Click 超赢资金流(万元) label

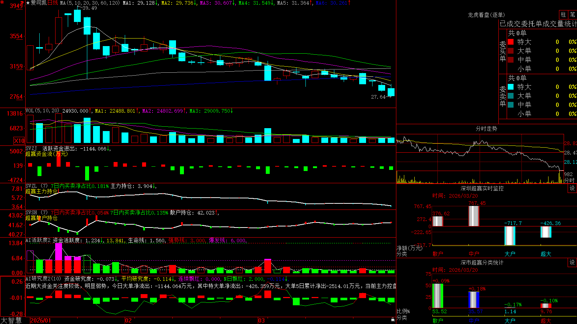[47, 154]
